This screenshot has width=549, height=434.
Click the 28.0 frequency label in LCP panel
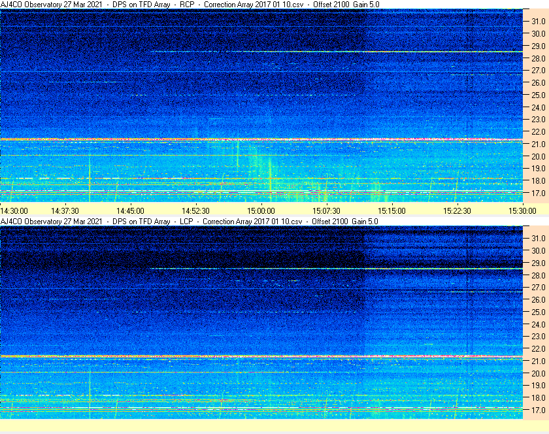pos(539,275)
